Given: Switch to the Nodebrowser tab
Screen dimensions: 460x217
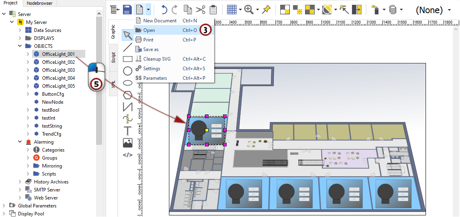Looking at the screenshot, I should coord(39,3).
